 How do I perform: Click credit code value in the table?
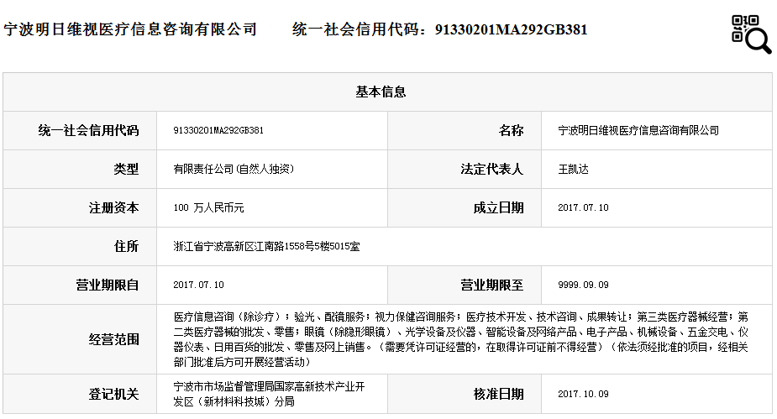[x=218, y=130]
